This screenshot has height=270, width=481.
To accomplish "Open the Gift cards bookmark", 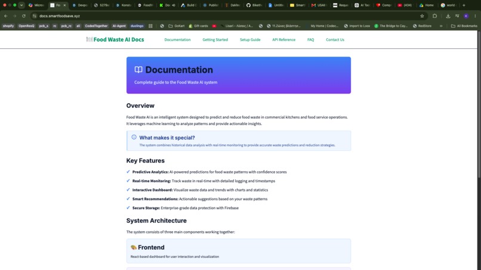I will click(x=198, y=26).
